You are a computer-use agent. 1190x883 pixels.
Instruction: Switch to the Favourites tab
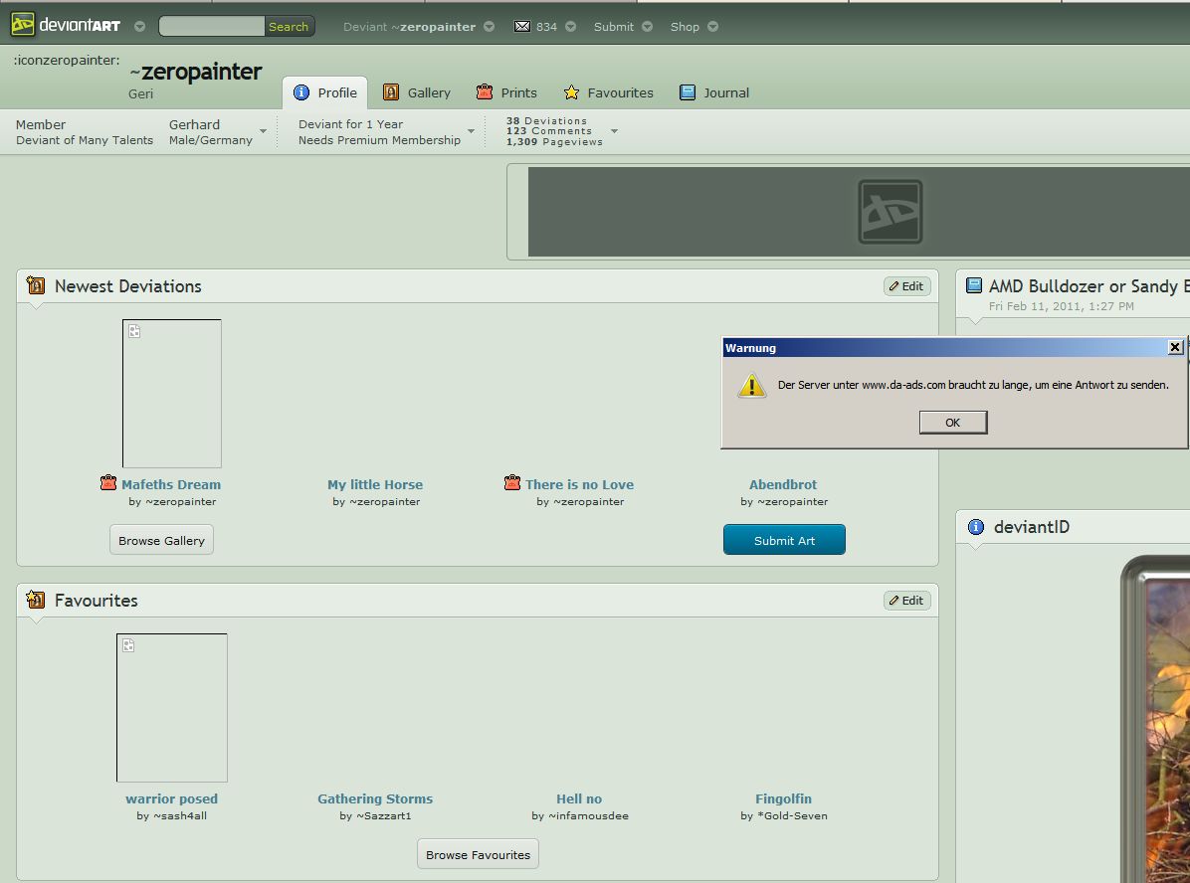[608, 92]
